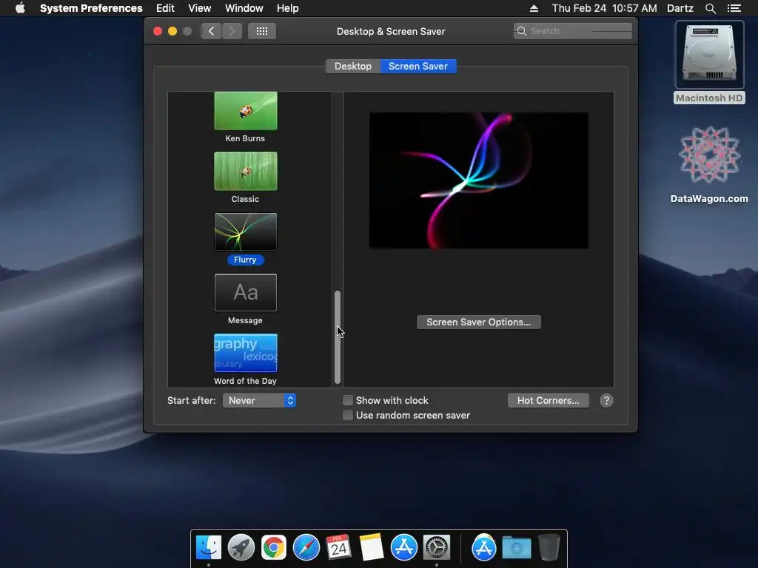Open Google Chrome from the Dock
The image size is (758, 568).
point(274,547)
